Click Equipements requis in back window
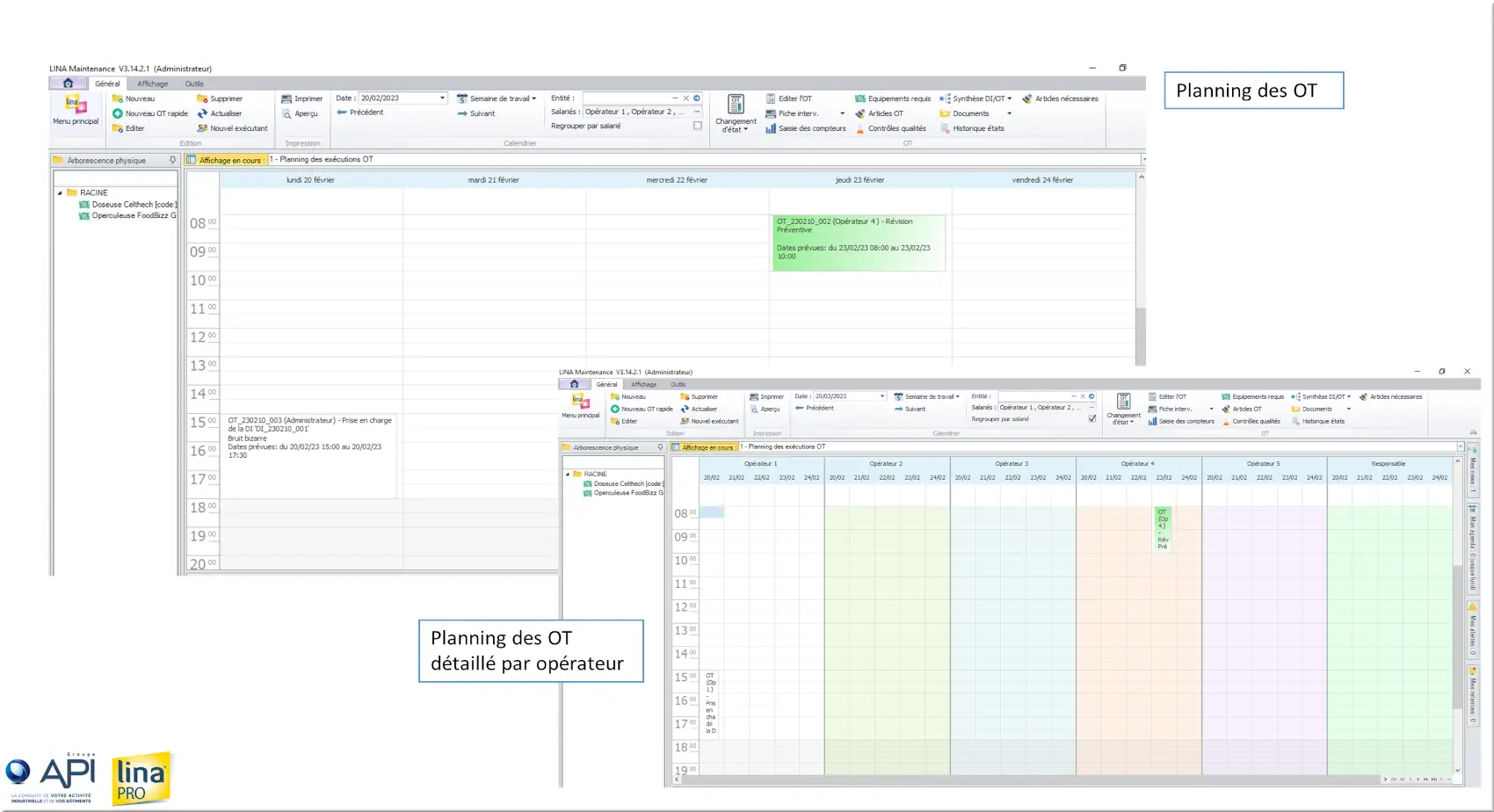This screenshot has width=1494, height=812. click(893, 98)
